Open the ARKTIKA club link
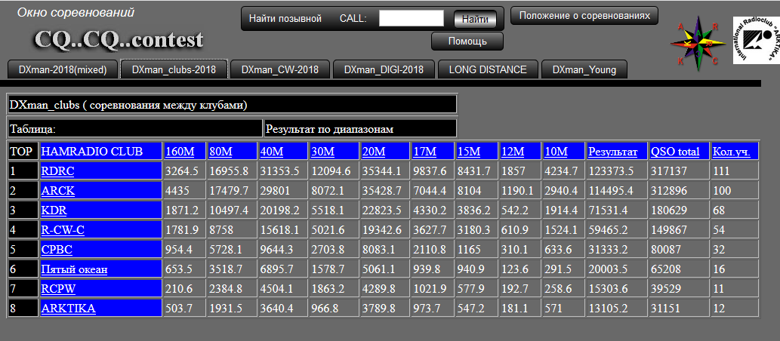This screenshot has height=341, width=780. (68, 308)
